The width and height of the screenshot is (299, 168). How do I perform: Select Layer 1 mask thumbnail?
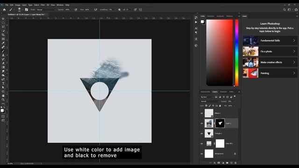tap(220, 123)
